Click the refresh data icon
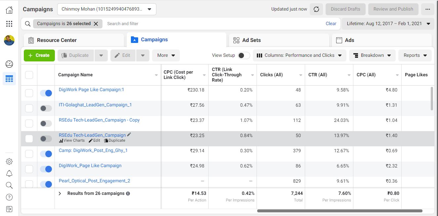Screen dimensions: 438x216 tap(316, 9)
